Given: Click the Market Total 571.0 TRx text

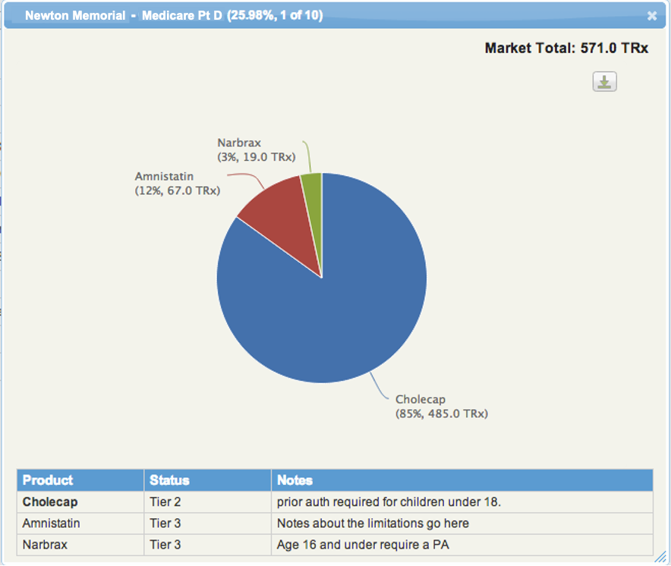Looking at the screenshot, I should tap(566, 49).
